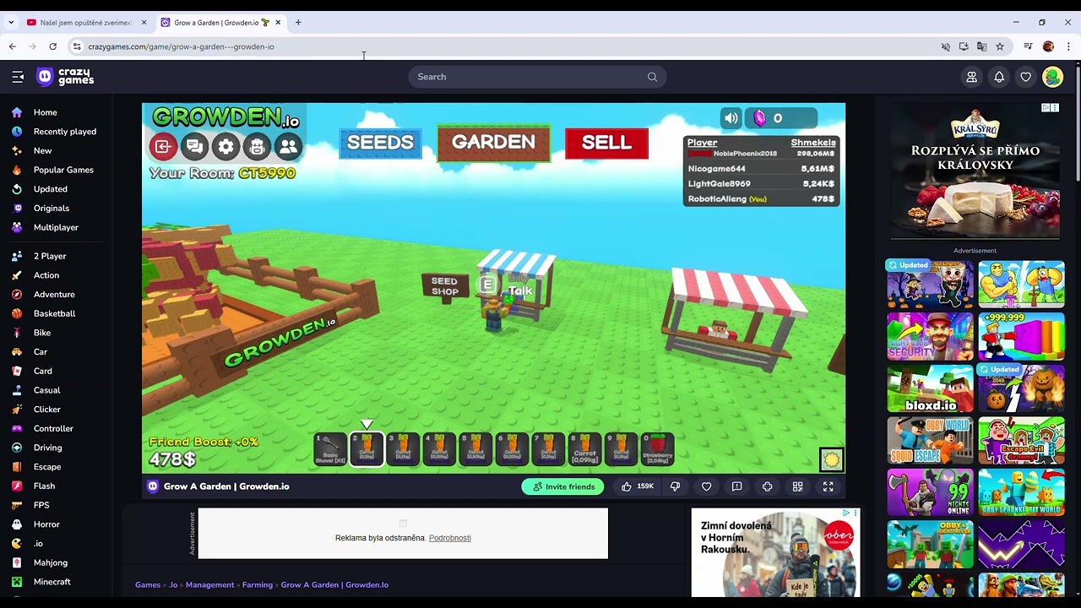This screenshot has width=1081, height=608.
Task: Select carrot in hotbar slot 2
Action: 367,449
